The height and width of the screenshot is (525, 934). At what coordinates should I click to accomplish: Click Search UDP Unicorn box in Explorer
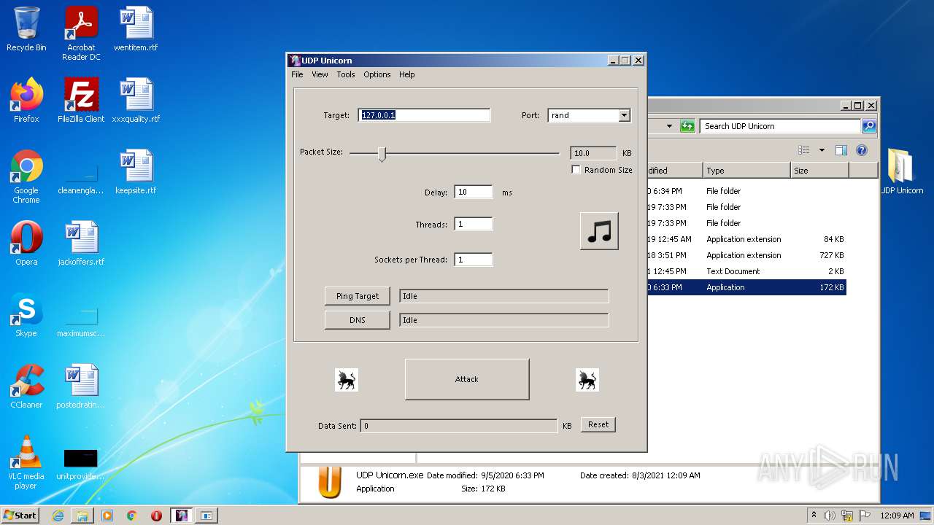[780, 126]
